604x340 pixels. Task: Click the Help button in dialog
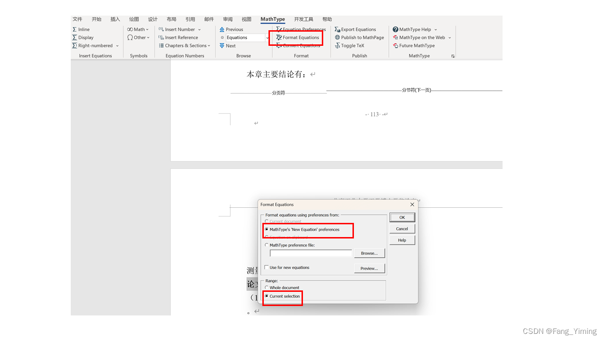click(402, 240)
